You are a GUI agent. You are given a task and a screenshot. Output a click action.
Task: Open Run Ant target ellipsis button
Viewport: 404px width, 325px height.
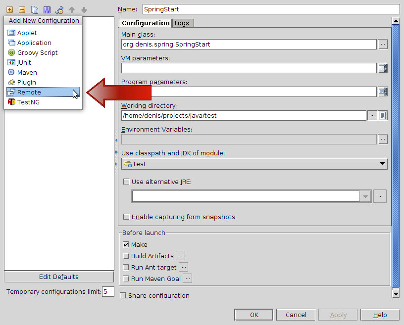click(x=184, y=267)
